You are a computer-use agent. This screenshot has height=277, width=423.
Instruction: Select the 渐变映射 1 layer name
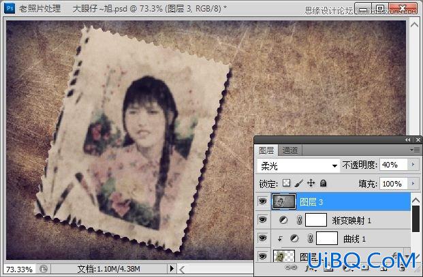351,221
